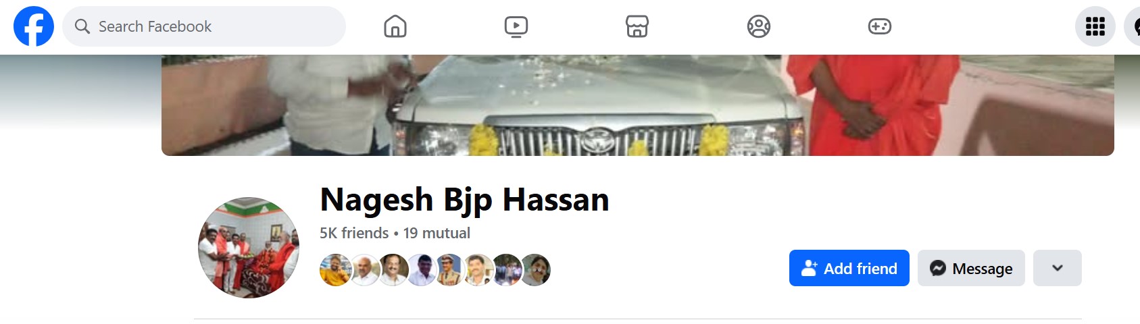Open the round profile picture
Screen dimensions: 1140x324
249,248
